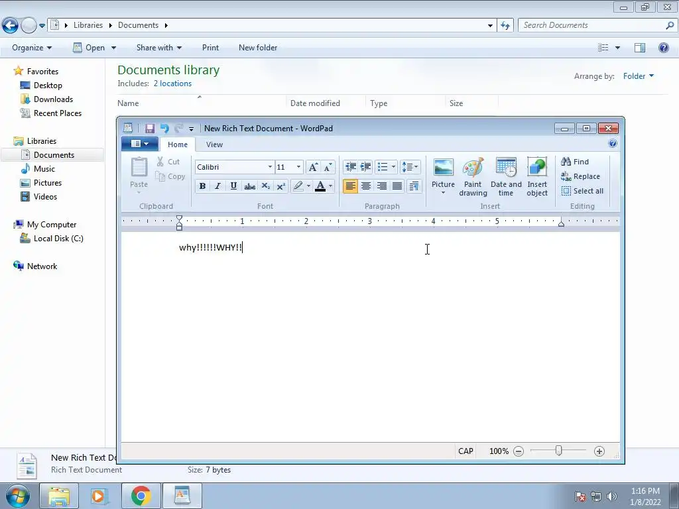Open WordPad Help icon
This screenshot has height=509, width=679.
(612, 144)
